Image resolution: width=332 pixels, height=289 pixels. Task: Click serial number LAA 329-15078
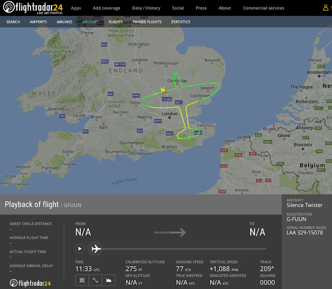(x=305, y=232)
